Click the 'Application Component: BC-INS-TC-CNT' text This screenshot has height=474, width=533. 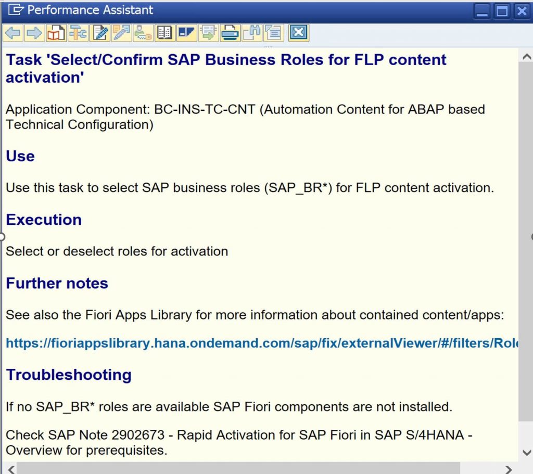246,117
